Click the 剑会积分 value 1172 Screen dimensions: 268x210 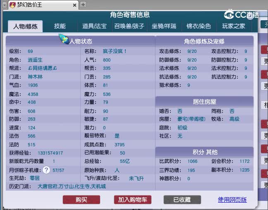click(244, 161)
